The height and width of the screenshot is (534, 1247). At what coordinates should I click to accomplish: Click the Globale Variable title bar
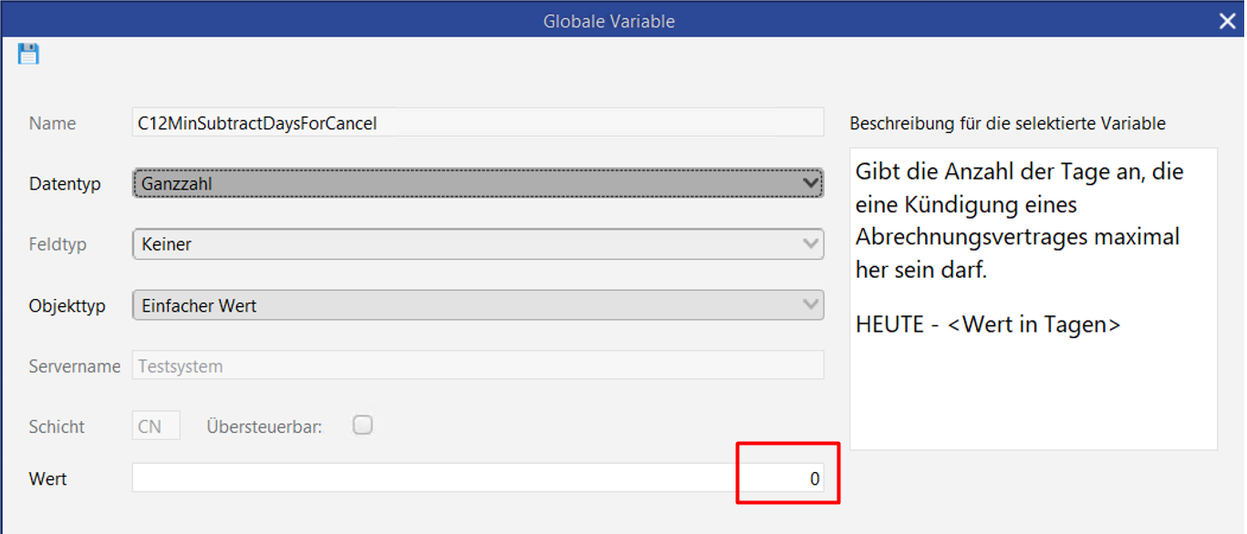click(x=608, y=20)
